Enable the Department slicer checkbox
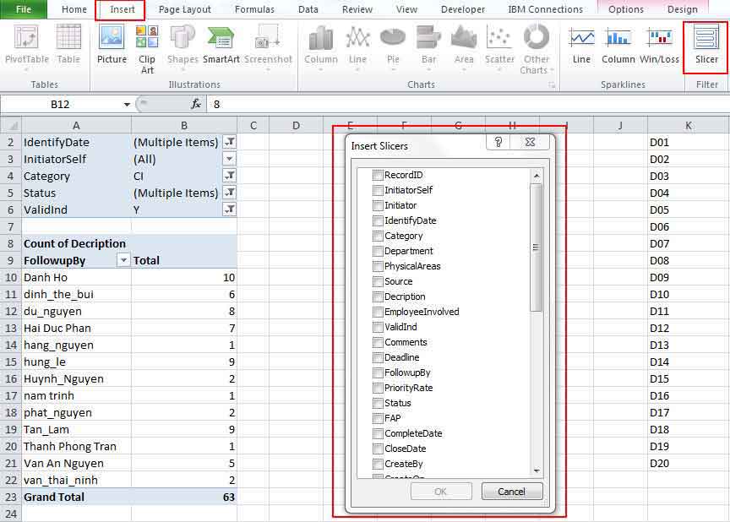Viewport: 730px width, 522px height. (378, 251)
